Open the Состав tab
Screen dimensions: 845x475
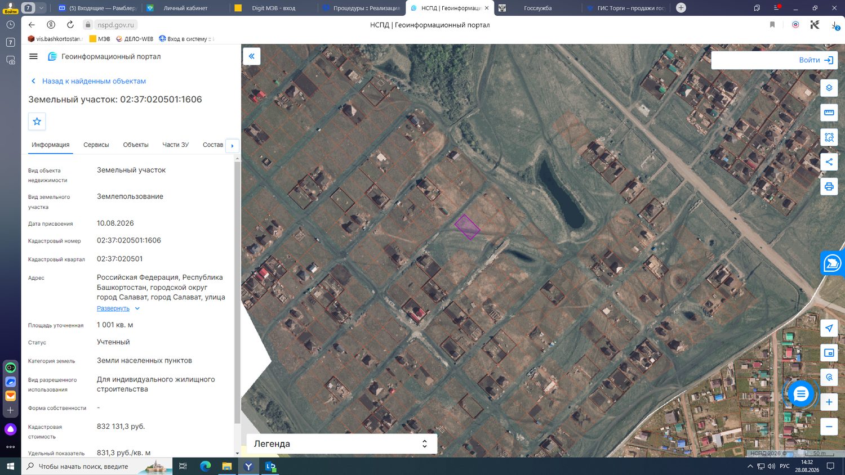pyautogui.click(x=213, y=145)
